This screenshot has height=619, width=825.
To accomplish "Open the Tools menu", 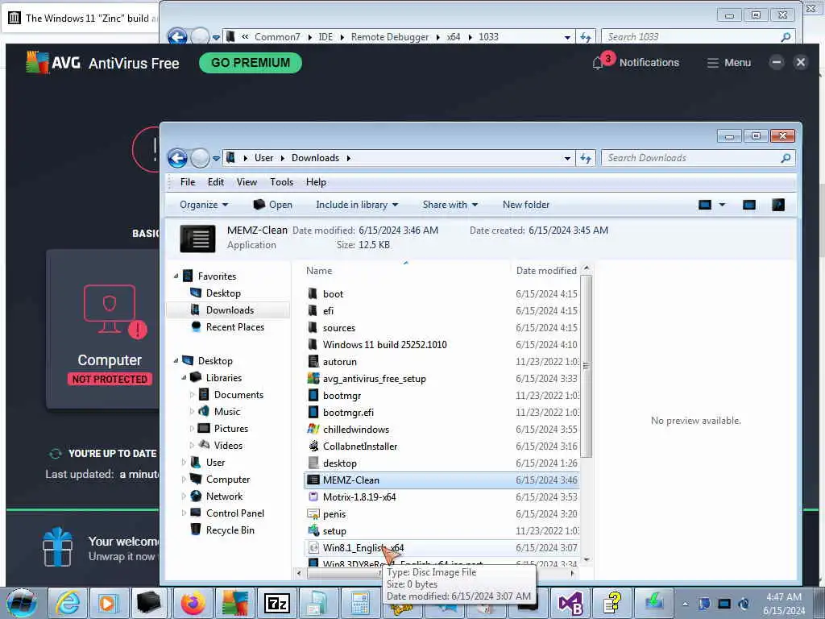I will pos(281,182).
